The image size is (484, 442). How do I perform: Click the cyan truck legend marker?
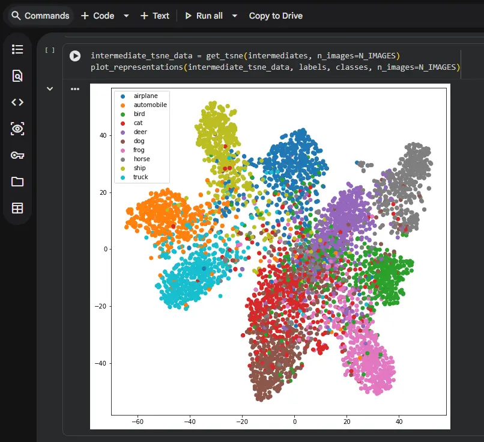click(123, 177)
